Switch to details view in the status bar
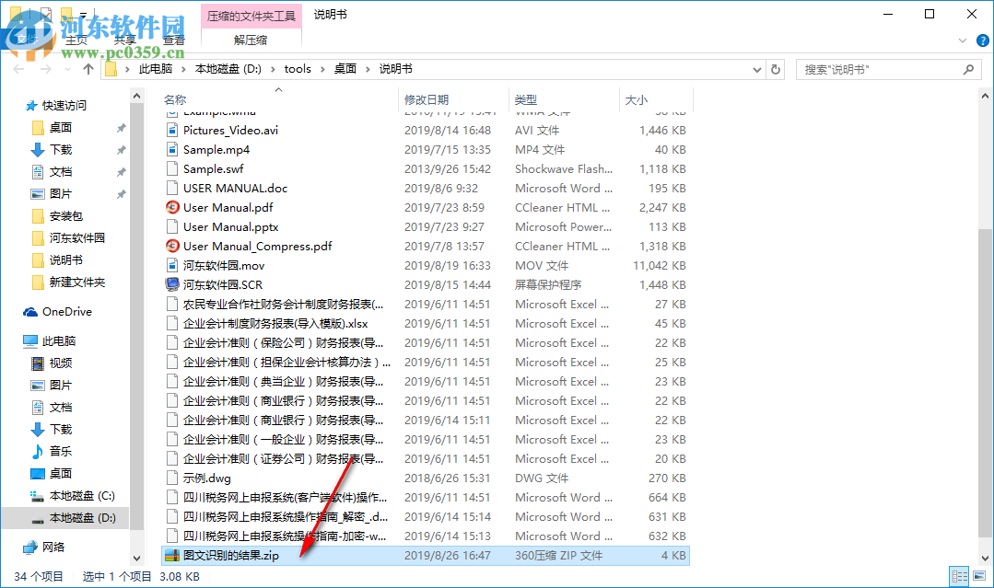The image size is (994, 588). click(960, 575)
